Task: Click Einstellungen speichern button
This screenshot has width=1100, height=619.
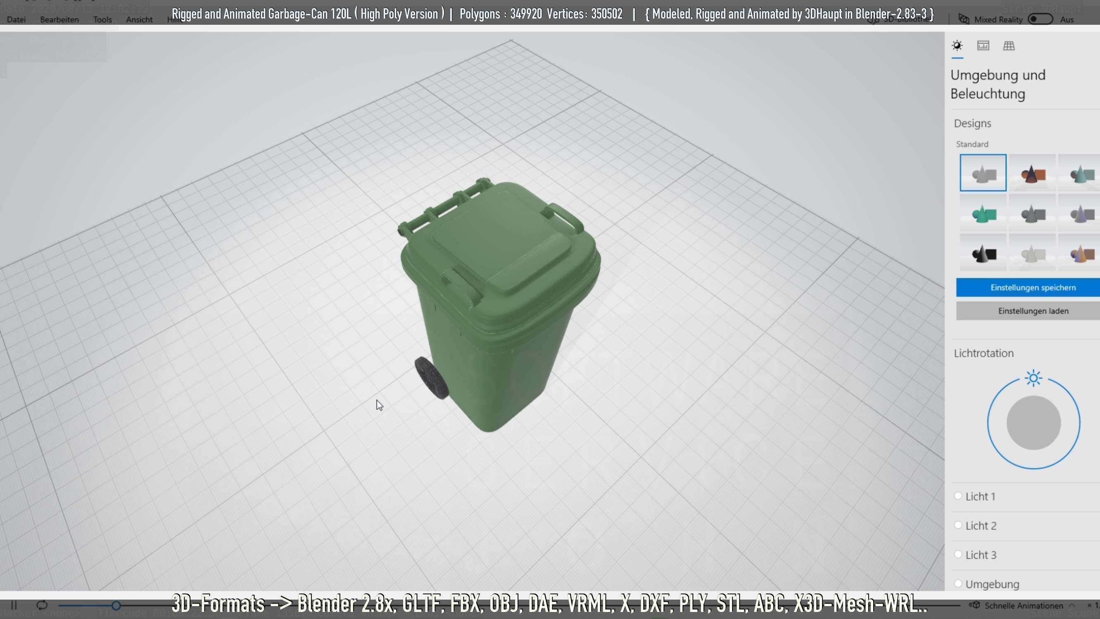Action: coord(1028,287)
